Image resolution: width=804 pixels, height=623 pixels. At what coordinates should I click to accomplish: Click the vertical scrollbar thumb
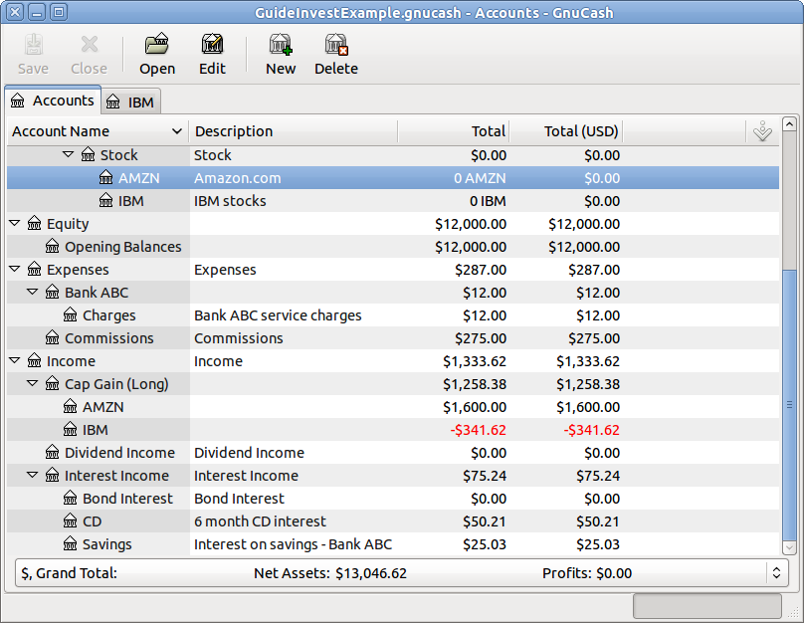click(x=790, y=405)
